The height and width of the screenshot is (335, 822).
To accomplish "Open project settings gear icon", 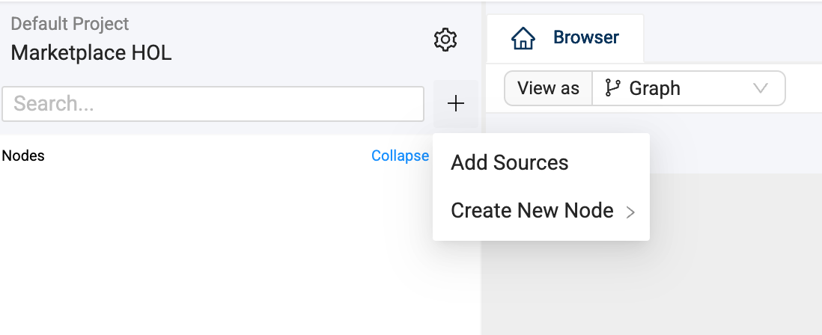I will [x=445, y=40].
